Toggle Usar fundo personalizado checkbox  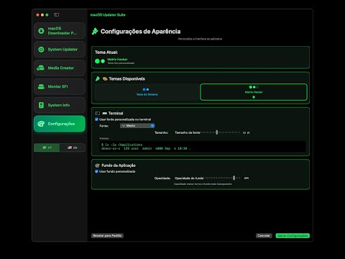pyautogui.click(x=96, y=171)
